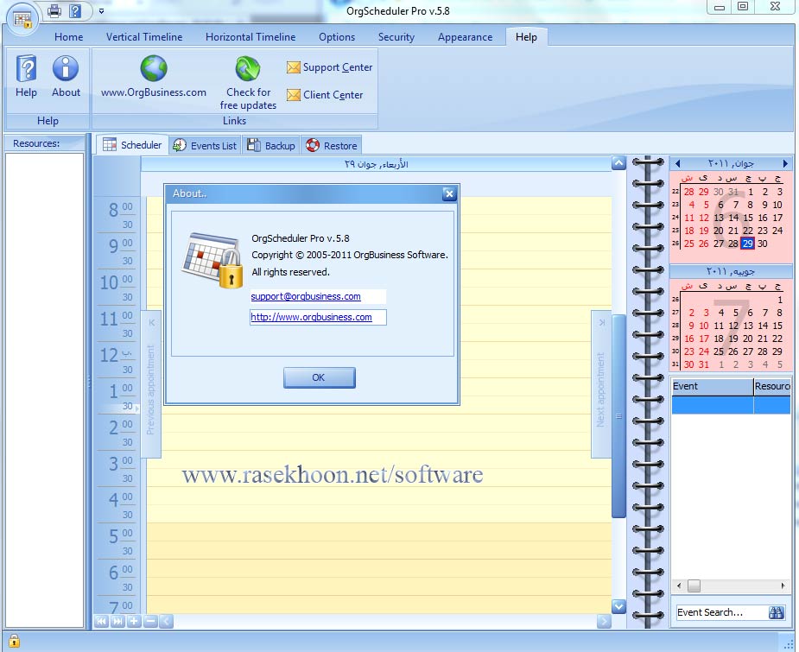Image resolution: width=799 pixels, height=652 pixels.
Task: Click event list scroll left arrow
Action: pos(679,586)
